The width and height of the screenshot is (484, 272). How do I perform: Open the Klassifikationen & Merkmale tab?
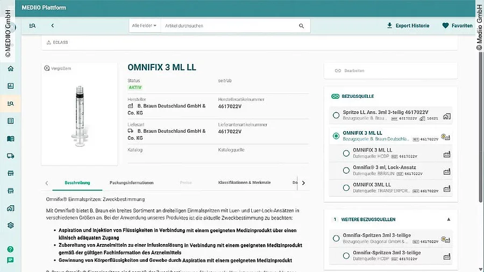[x=244, y=183]
